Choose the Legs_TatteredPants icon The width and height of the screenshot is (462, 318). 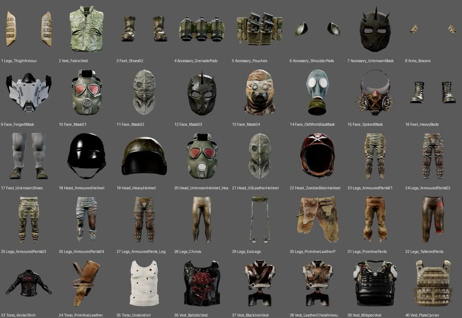pyautogui.click(x=433, y=219)
